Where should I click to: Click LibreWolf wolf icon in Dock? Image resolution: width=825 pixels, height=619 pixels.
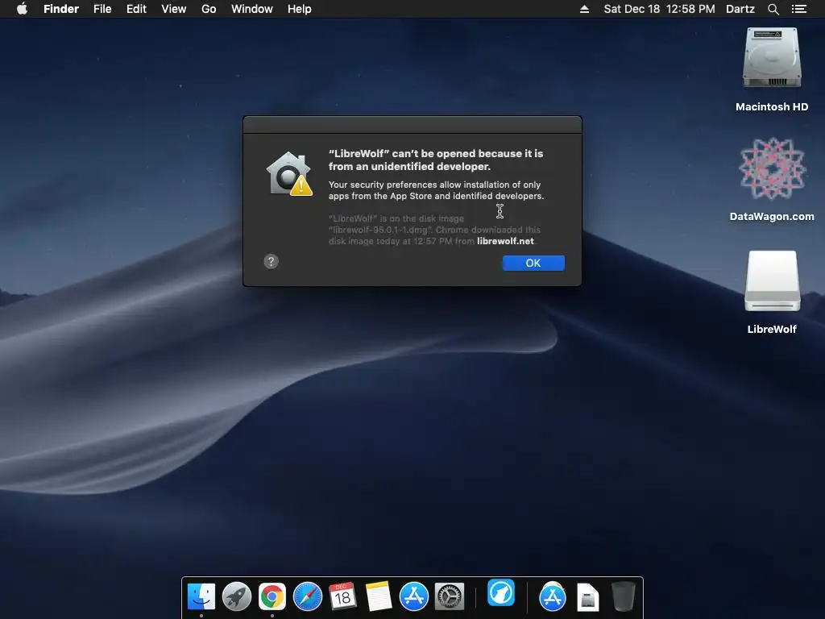501,592
